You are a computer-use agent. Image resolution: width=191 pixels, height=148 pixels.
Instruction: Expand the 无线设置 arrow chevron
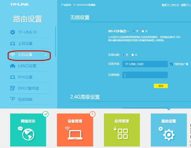(46, 55)
